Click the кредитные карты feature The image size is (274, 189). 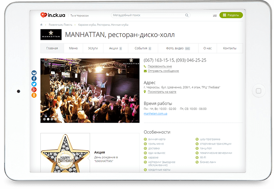[159, 170]
